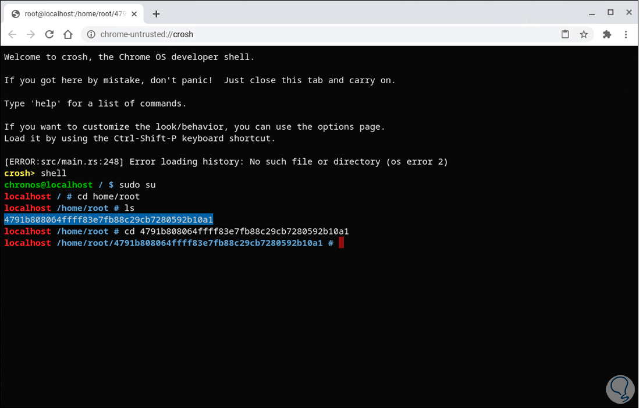
Task: Click the forward navigation arrow
Action: point(30,34)
